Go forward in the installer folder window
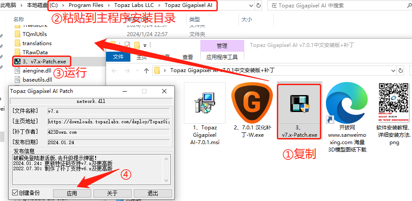Screen dimensions: 412x201 tap(127, 71)
